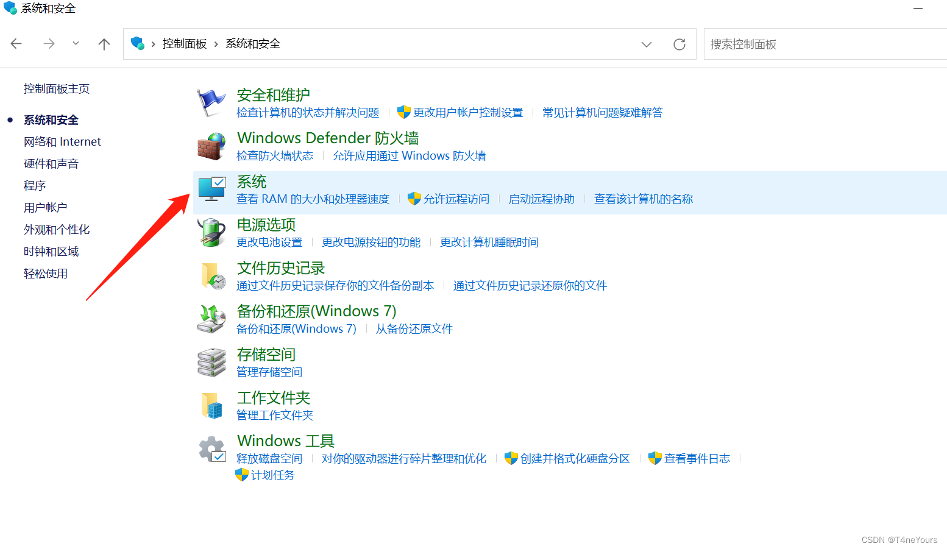Click the control panel icon in address bar
947x549 pixels.
tap(138, 43)
